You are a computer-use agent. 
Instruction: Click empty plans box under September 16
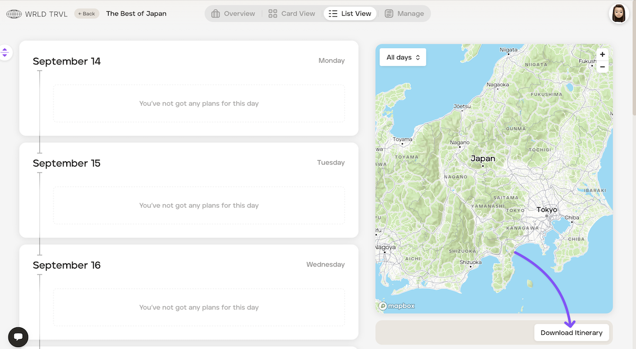199,308
